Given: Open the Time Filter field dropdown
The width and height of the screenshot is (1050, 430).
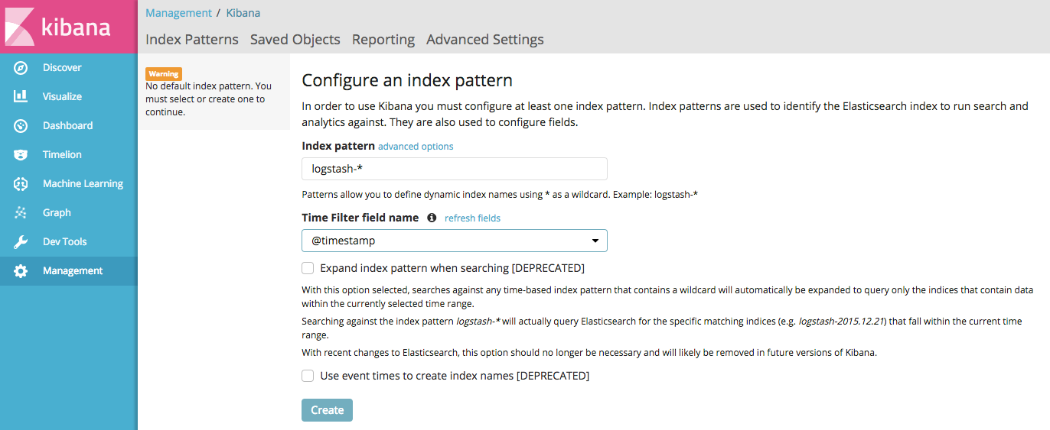Looking at the screenshot, I should [x=455, y=241].
